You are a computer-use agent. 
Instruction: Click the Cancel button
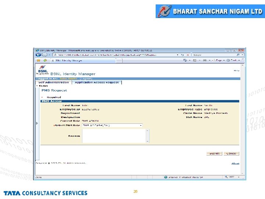(231, 153)
